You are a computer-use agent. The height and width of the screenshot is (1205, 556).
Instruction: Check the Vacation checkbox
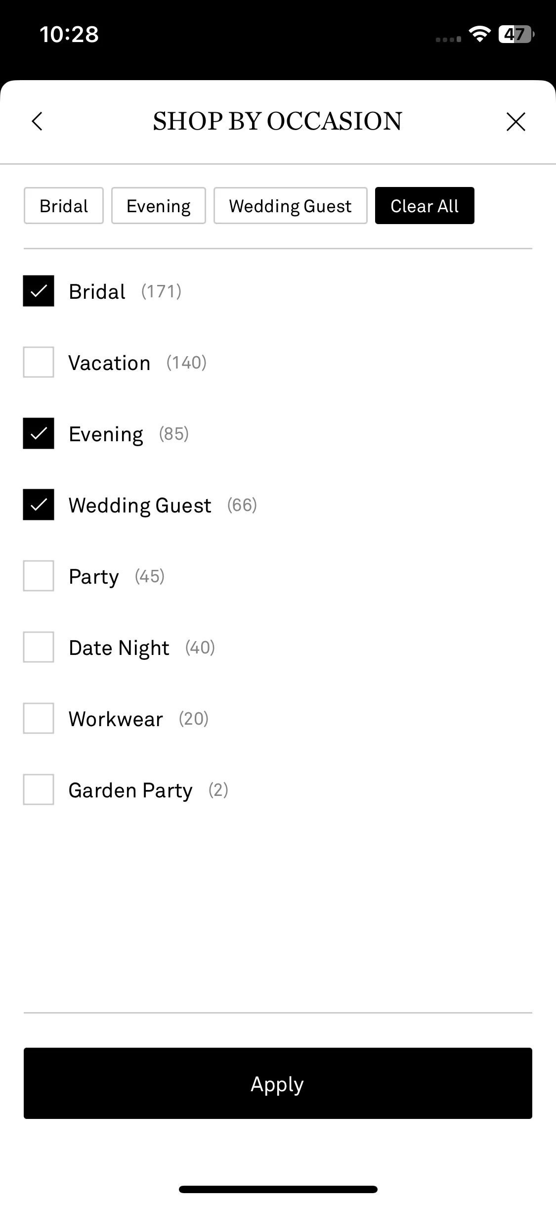pos(39,362)
